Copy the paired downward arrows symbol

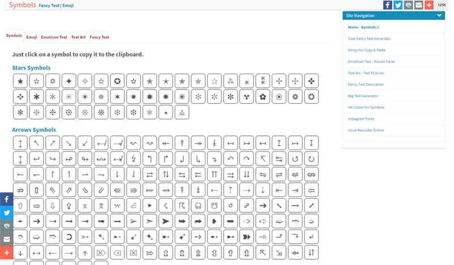click(247, 174)
